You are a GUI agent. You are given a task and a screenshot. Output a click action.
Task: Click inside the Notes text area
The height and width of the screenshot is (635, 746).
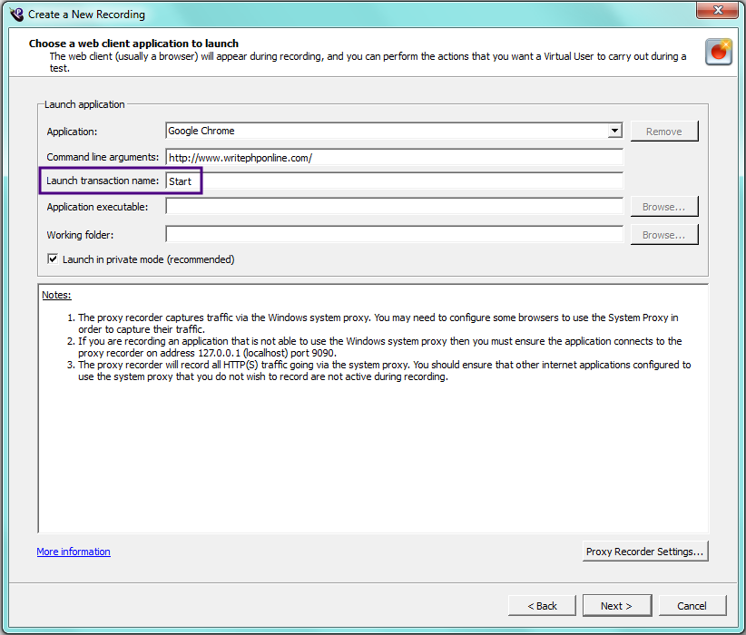[372, 454]
